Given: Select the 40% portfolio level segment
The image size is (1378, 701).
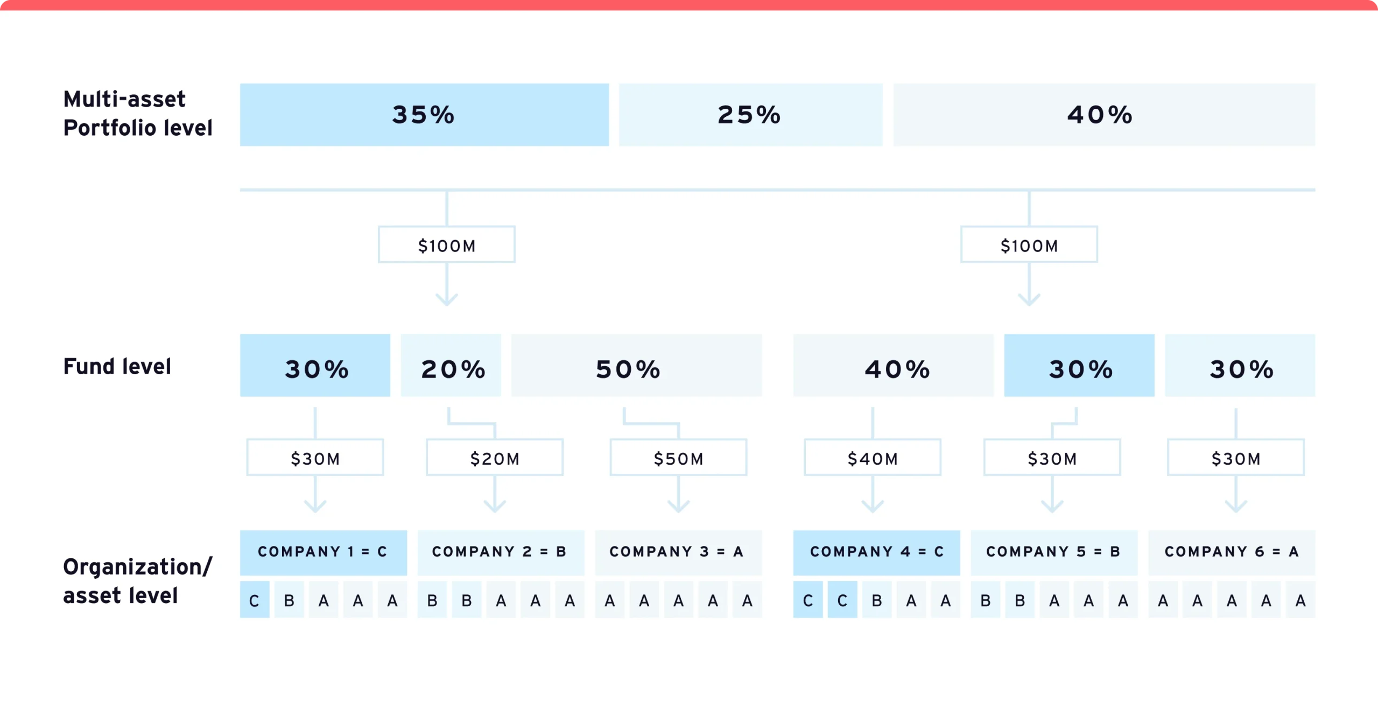Looking at the screenshot, I should pyautogui.click(x=1103, y=115).
